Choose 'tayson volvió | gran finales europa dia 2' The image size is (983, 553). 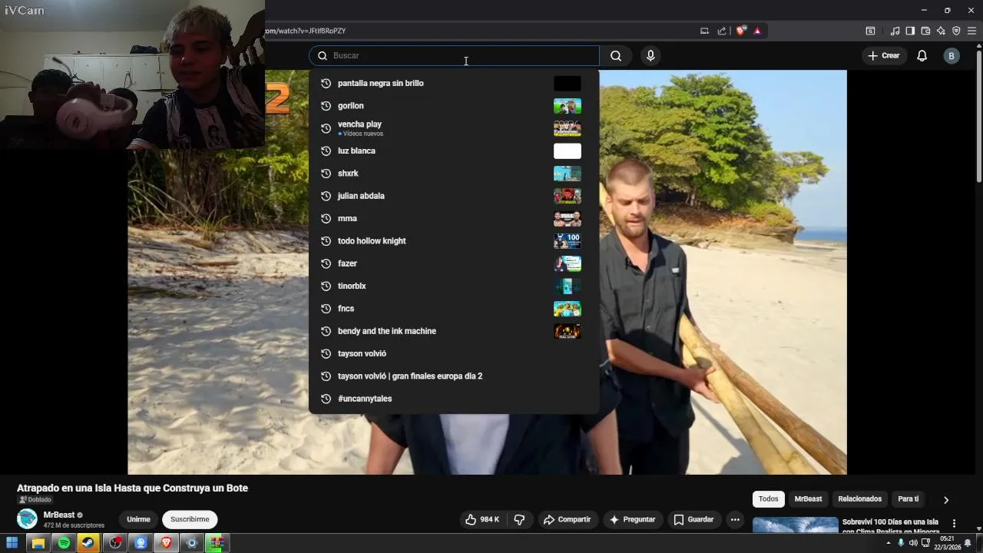pos(454,376)
